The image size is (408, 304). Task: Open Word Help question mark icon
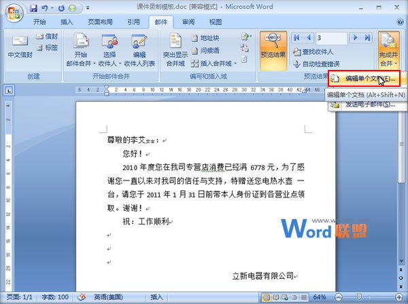coord(401,22)
